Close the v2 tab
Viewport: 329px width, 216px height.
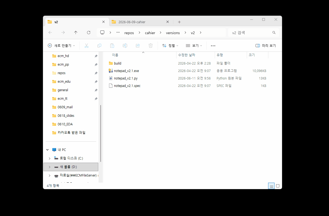point(104,22)
